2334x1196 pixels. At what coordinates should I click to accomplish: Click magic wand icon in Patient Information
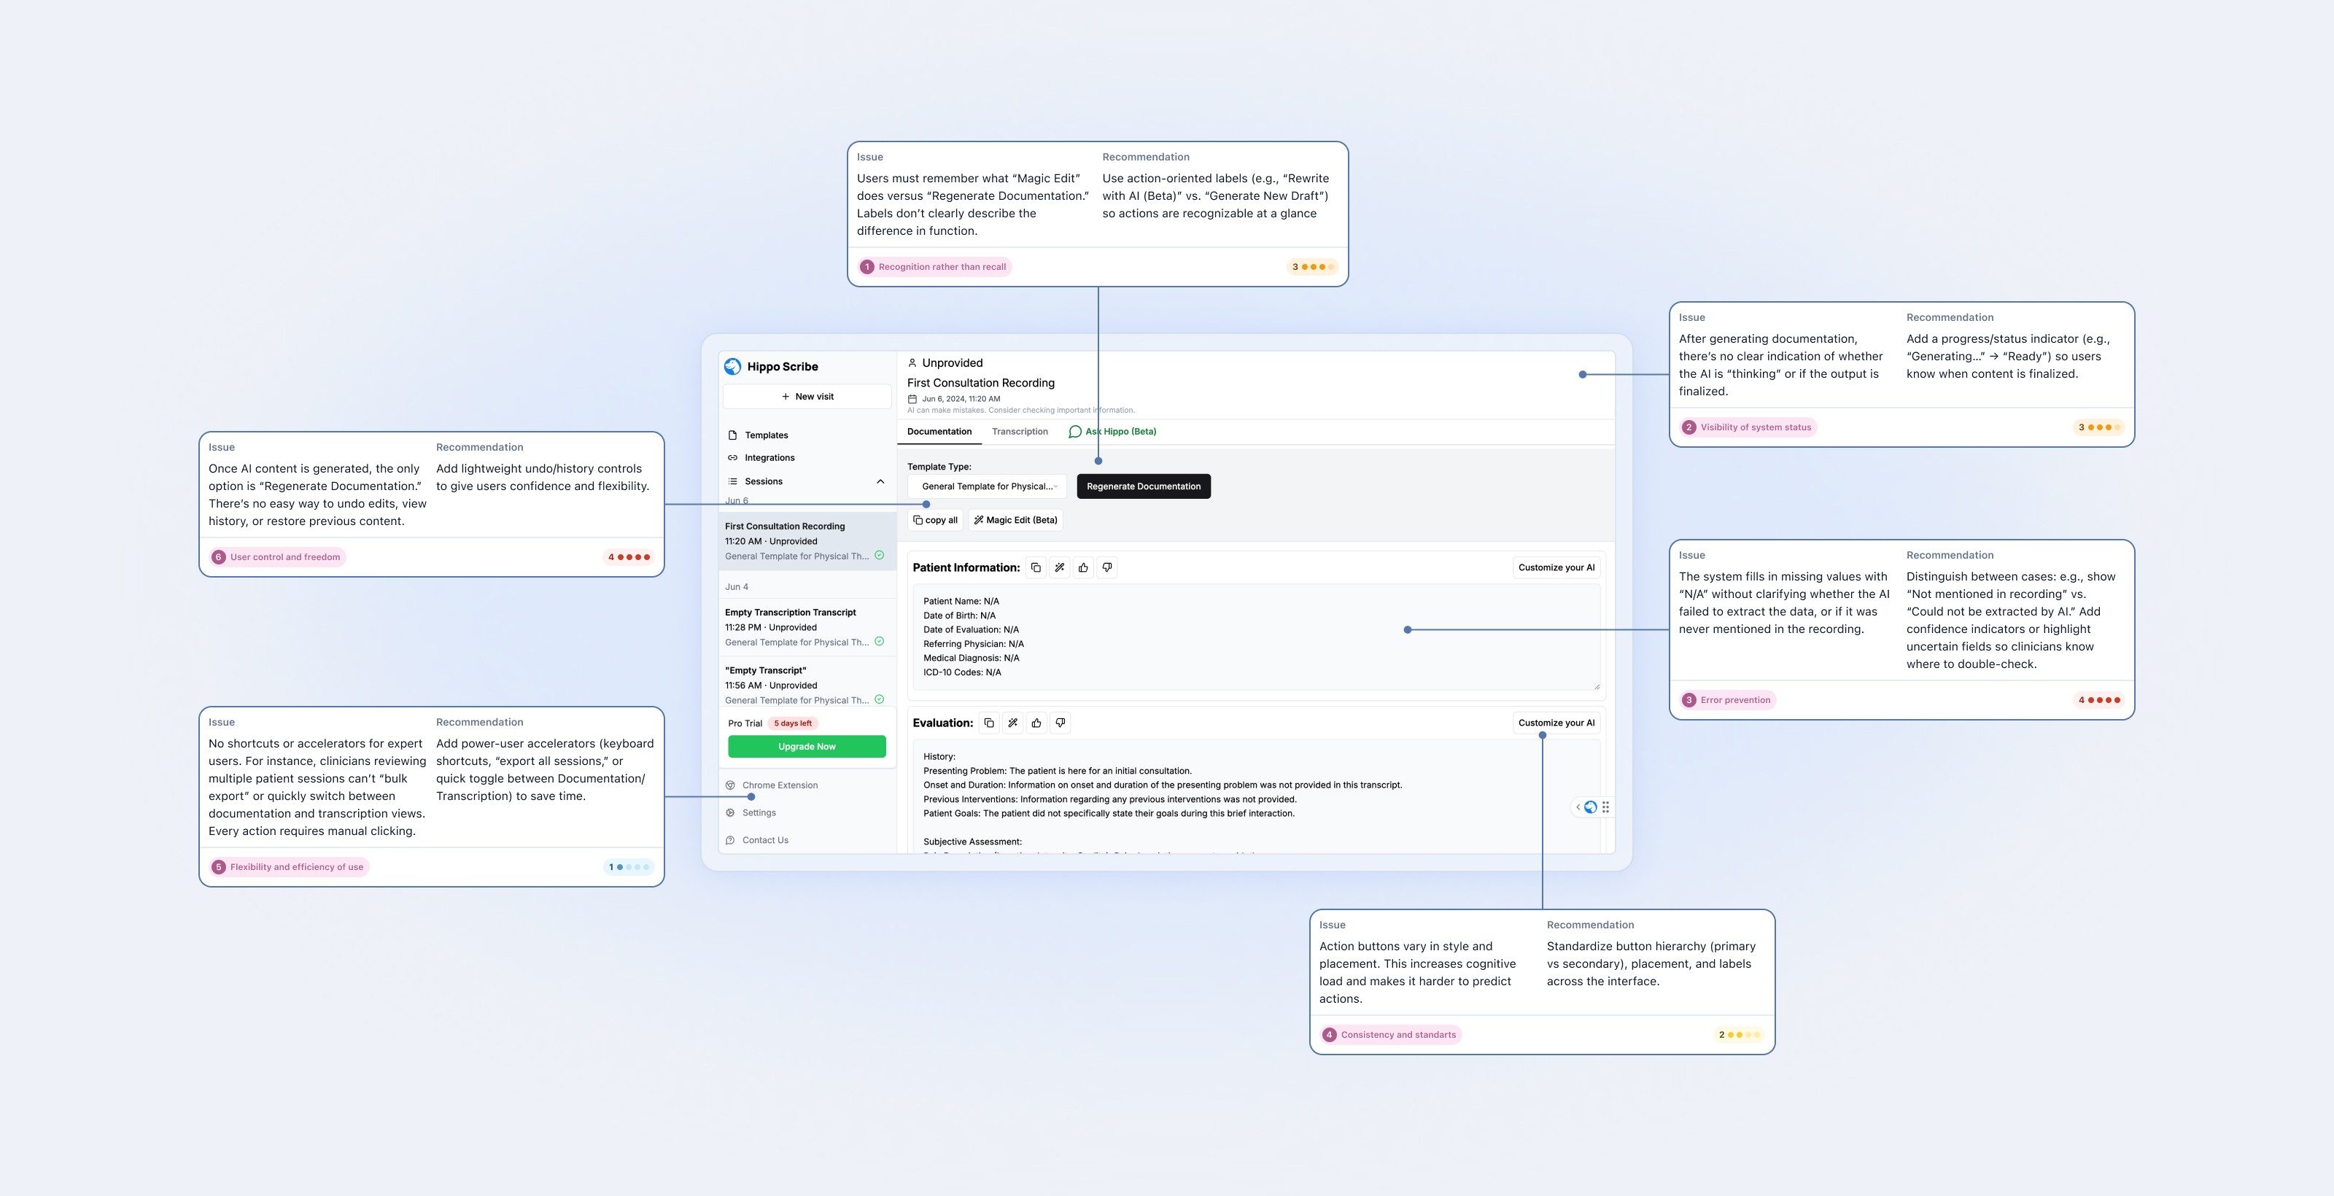tap(1059, 567)
